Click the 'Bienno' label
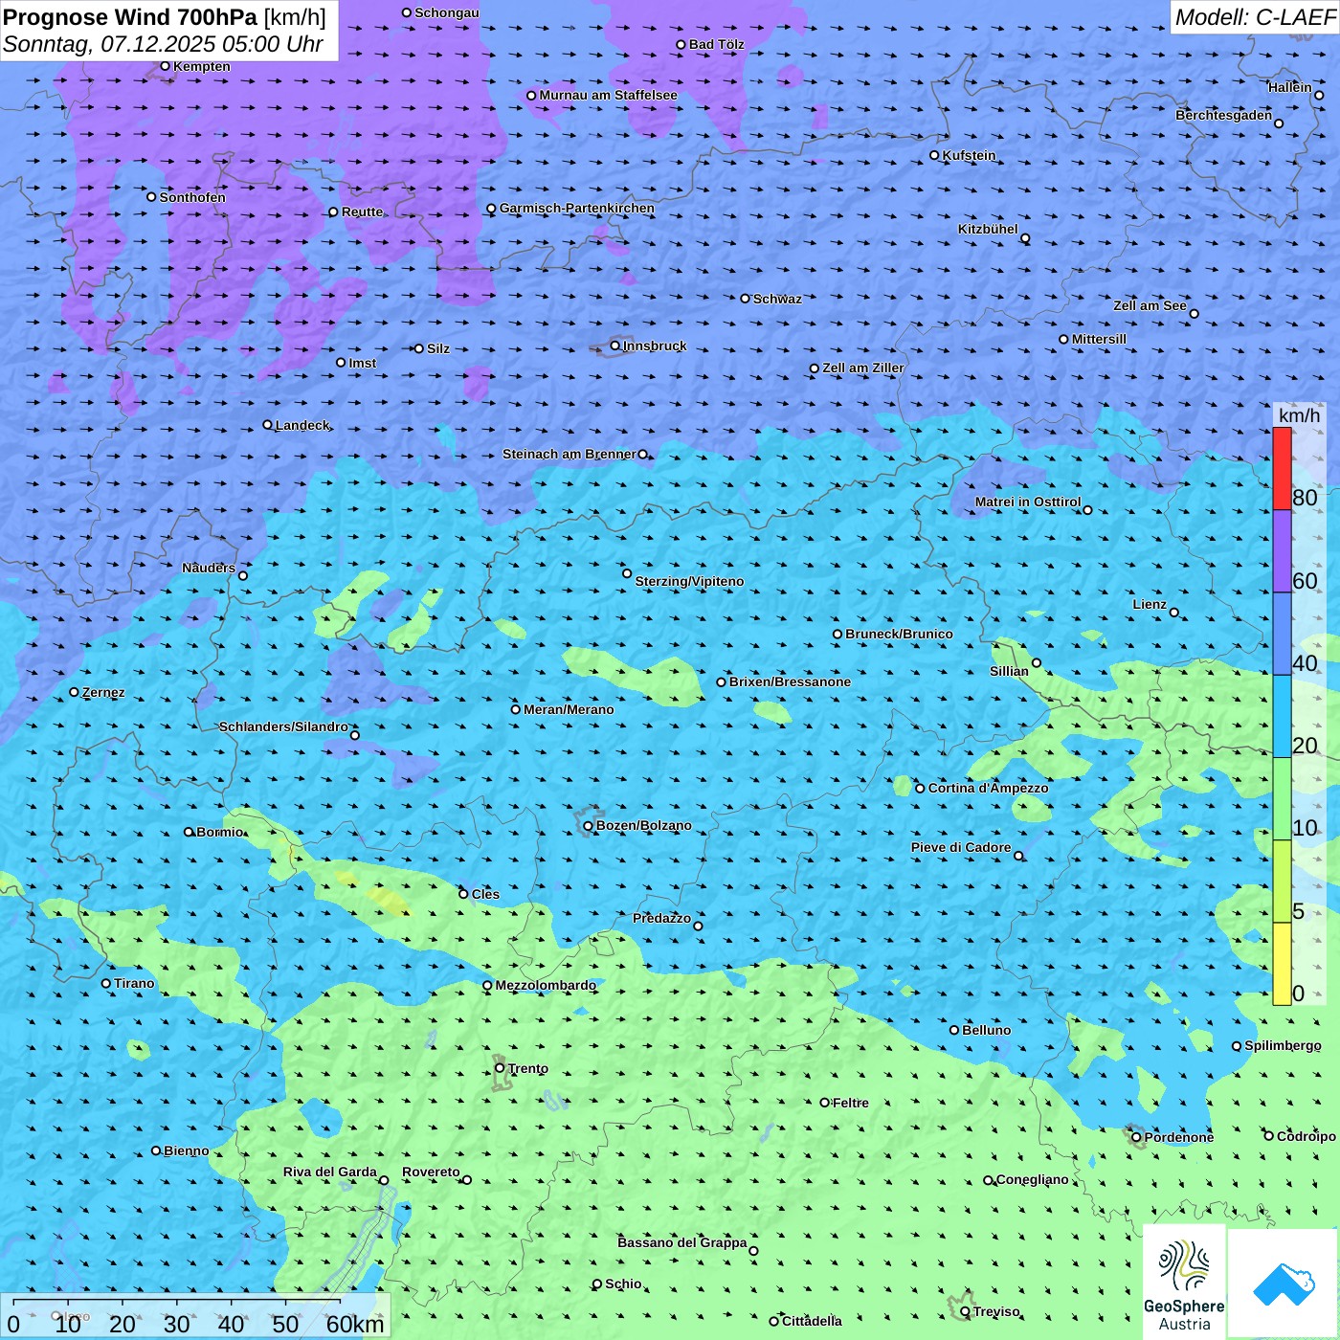This screenshot has height=1340, width=1340. click(187, 1150)
